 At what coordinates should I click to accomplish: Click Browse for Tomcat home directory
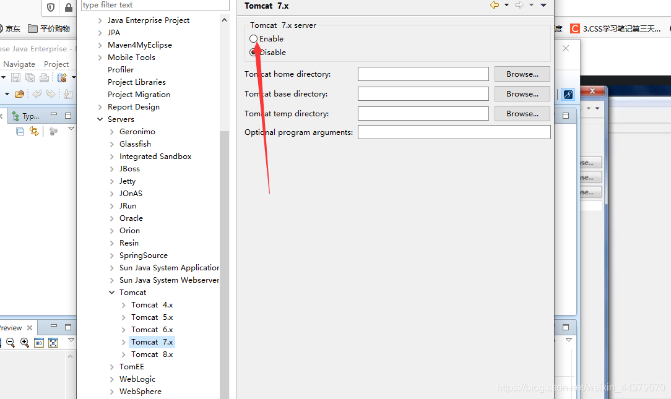tap(522, 74)
